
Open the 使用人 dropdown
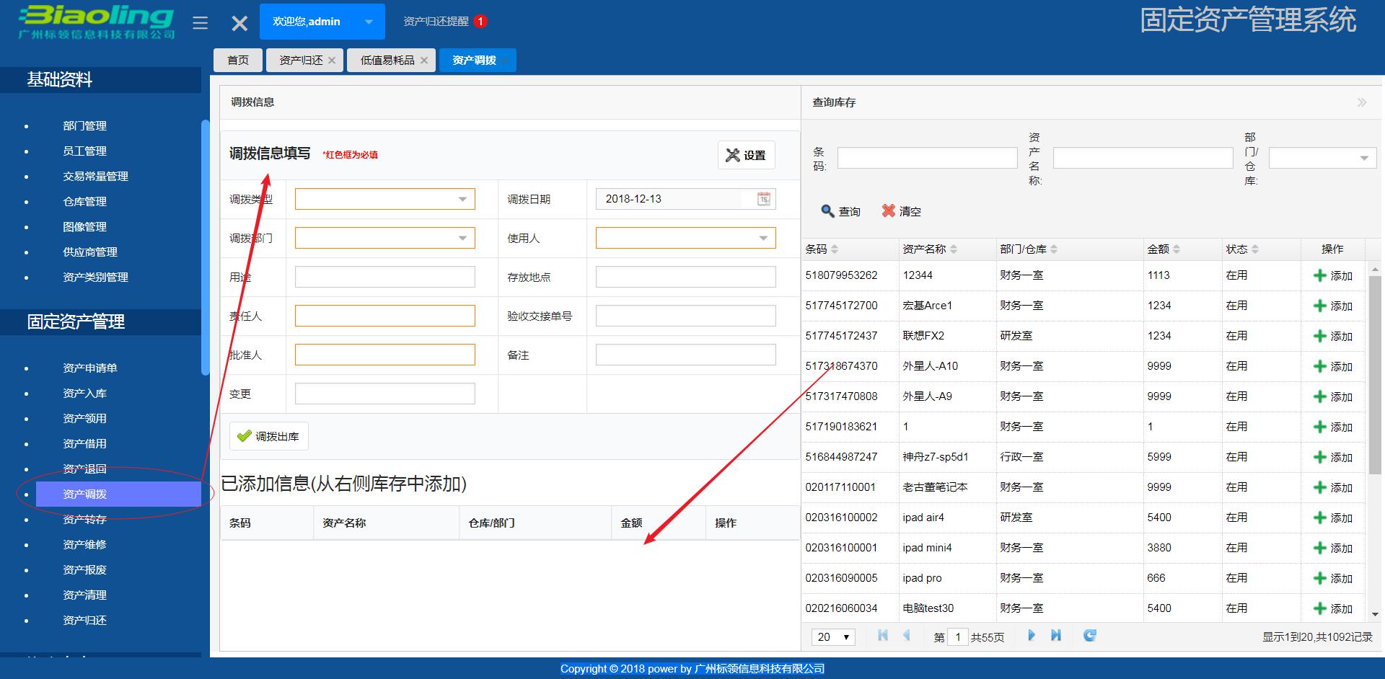click(x=763, y=237)
